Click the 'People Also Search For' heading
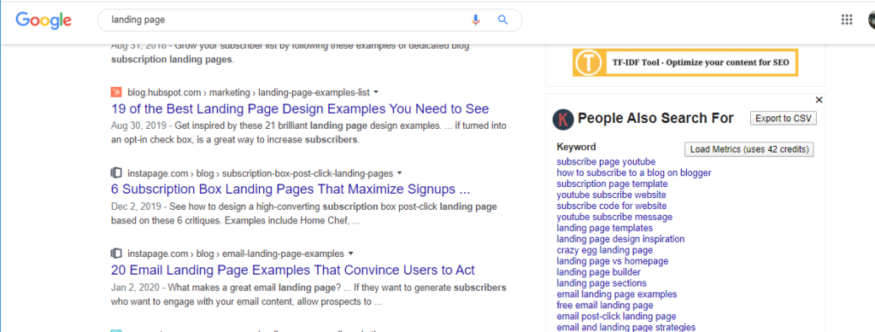Image resolution: width=875 pixels, height=332 pixels. coord(655,118)
